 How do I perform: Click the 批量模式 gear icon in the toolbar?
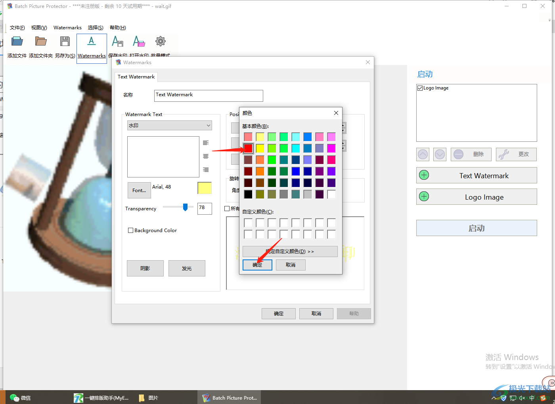point(161,41)
